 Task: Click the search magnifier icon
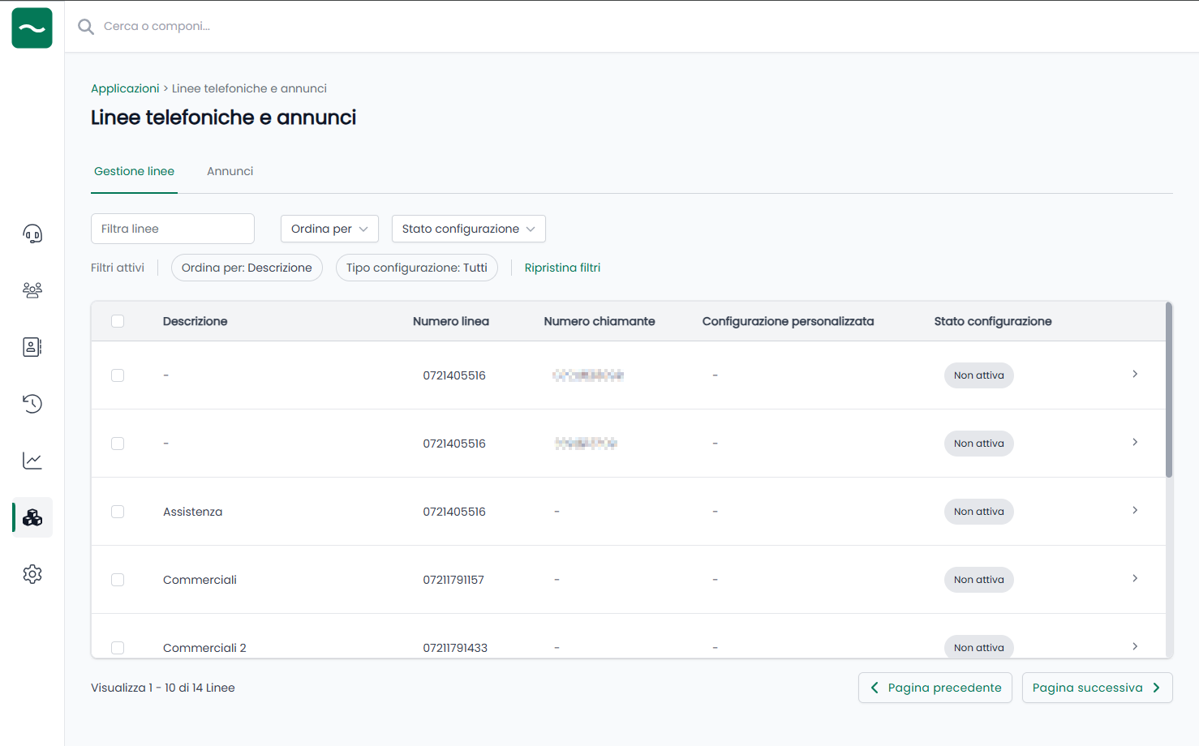click(86, 27)
